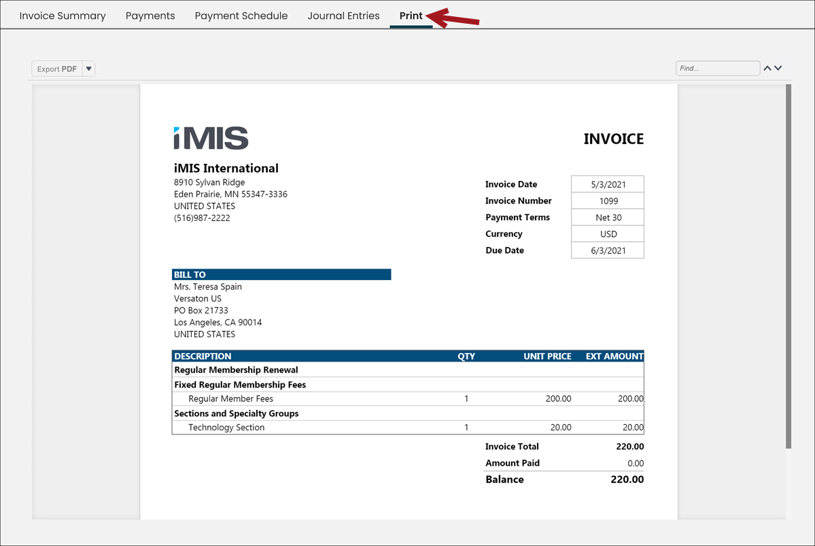815x546 pixels.
Task: Jump to next find result arrow
Action: coord(778,68)
